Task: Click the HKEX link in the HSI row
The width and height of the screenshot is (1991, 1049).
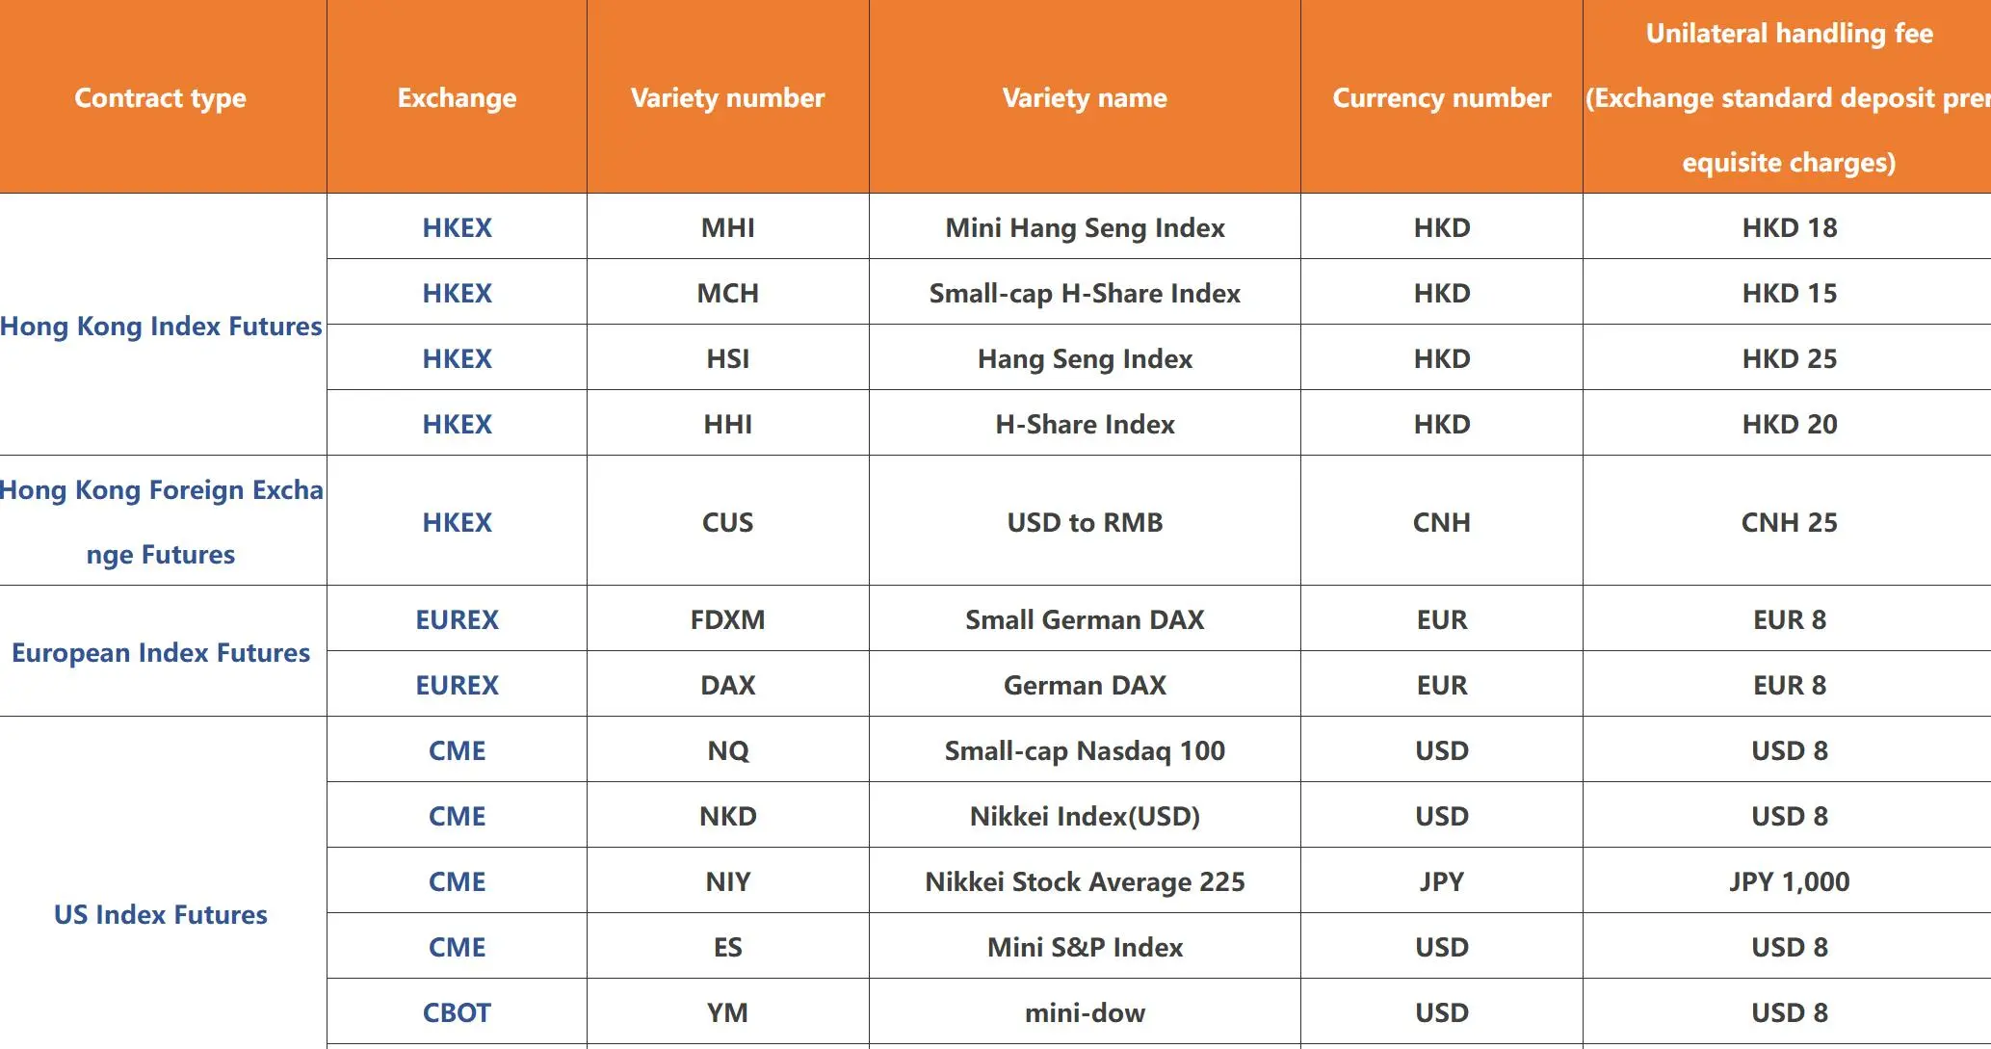Action: 458,359
